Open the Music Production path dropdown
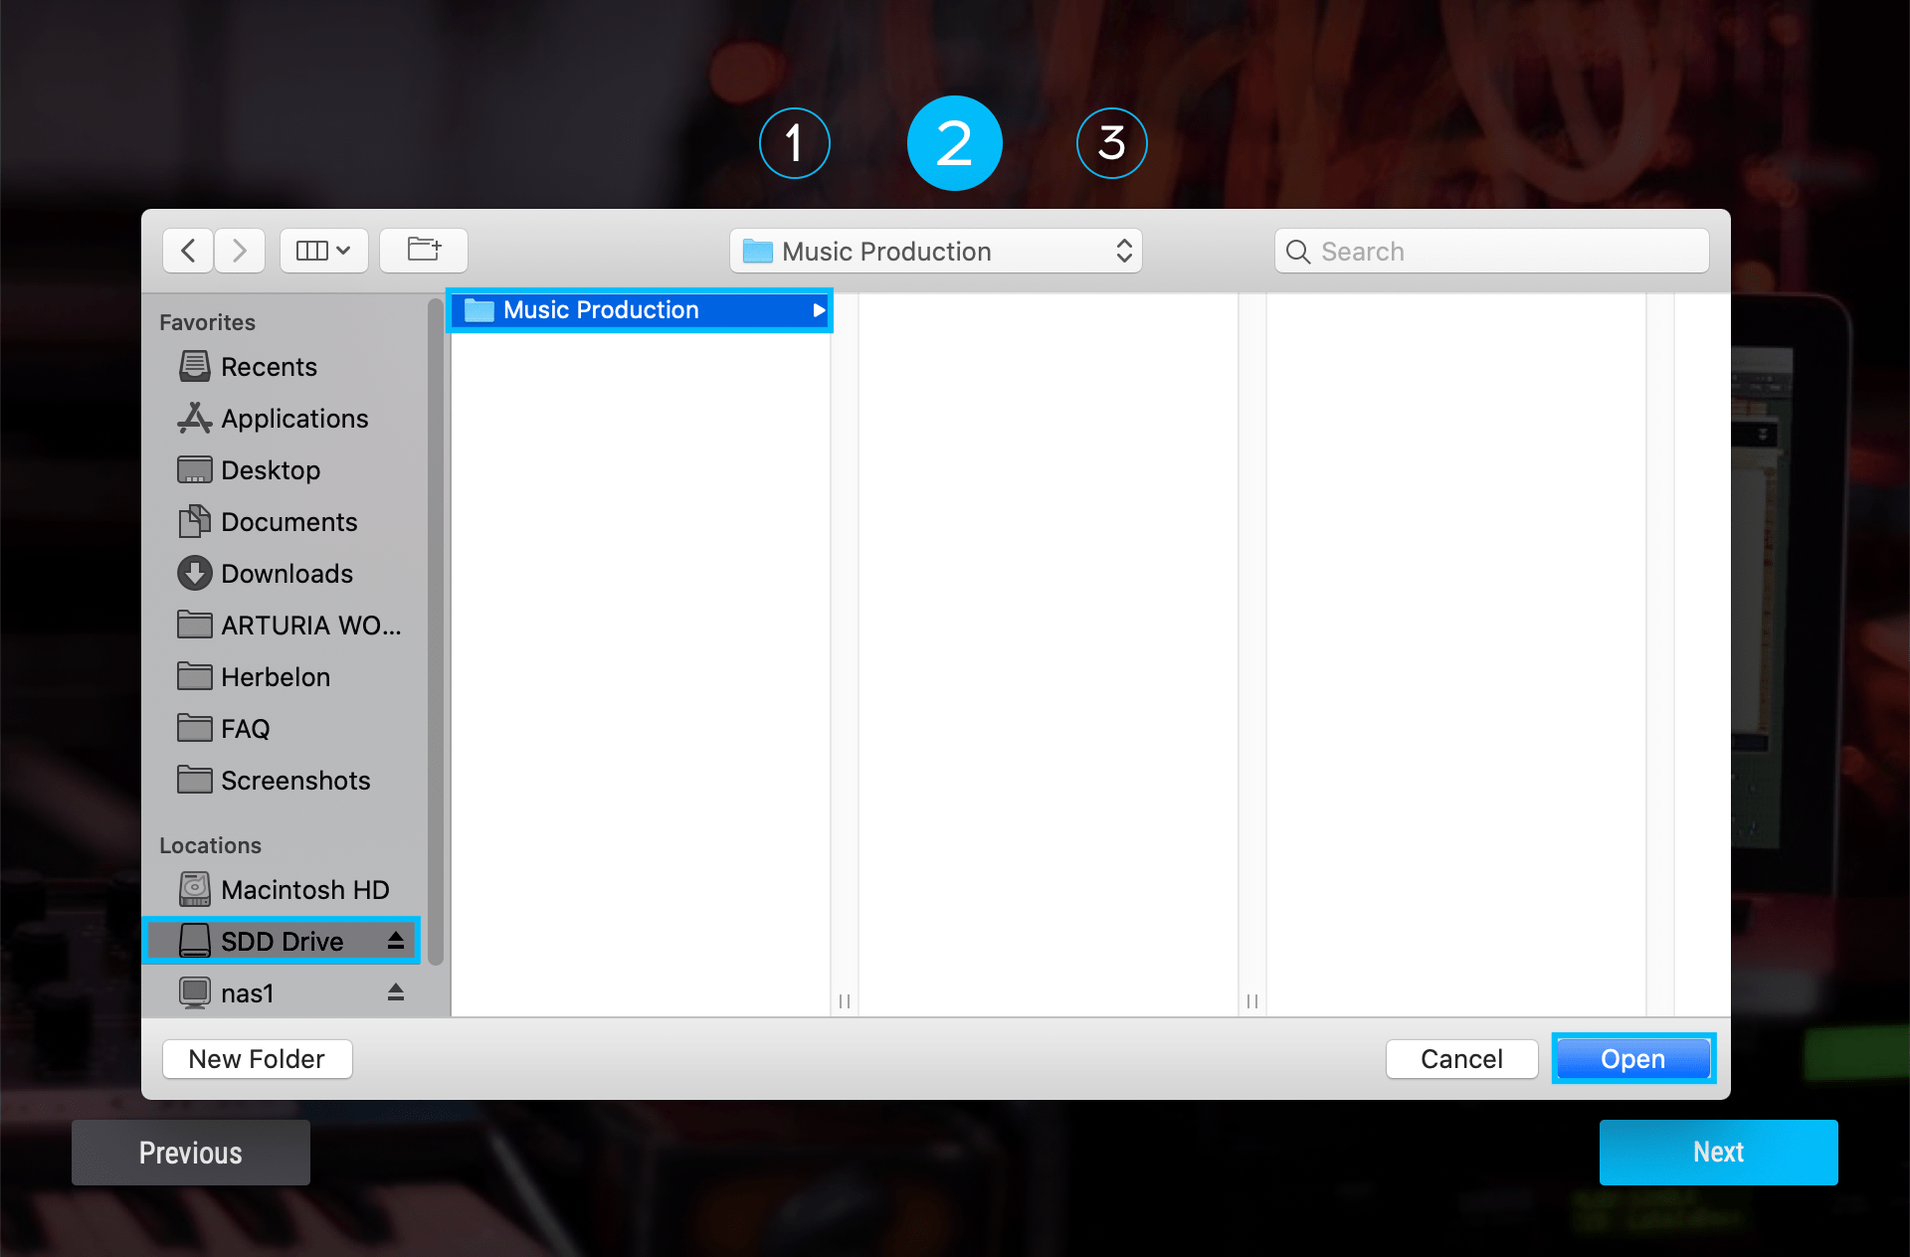Viewport: 1910px width, 1257px height. pos(933,251)
